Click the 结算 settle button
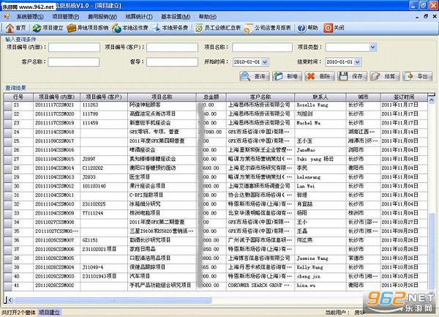 pyautogui.click(x=385, y=76)
